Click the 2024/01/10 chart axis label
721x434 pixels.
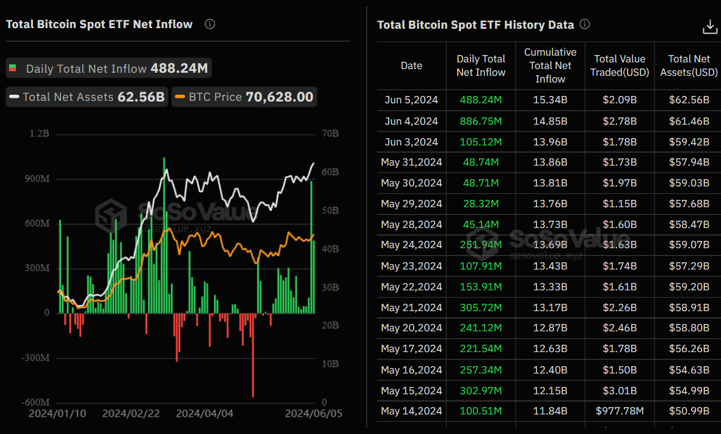(57, 413)
